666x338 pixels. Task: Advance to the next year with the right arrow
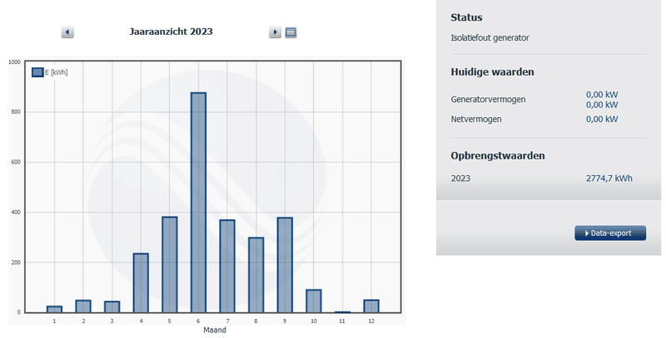275,32
